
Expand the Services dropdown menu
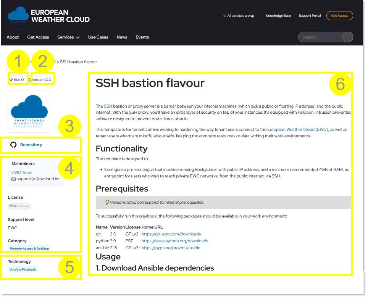[x=68, y=37]
